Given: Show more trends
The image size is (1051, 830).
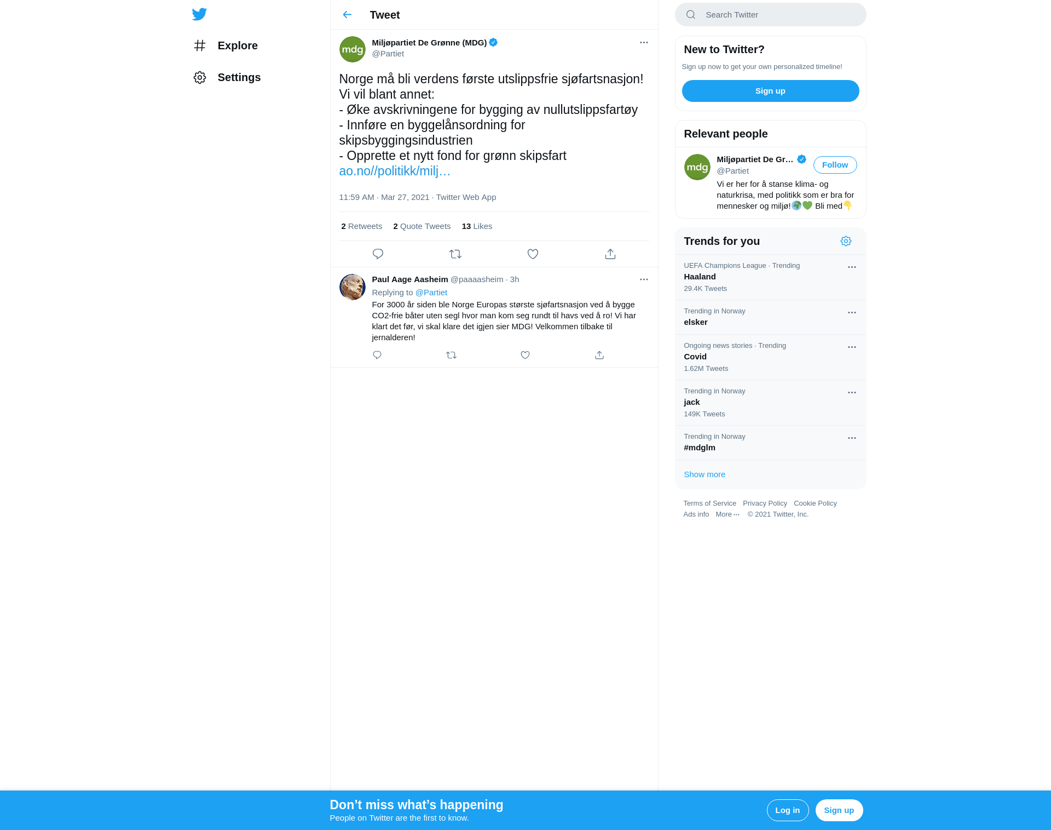Looking at the screenshot, I should pos(704,474).
